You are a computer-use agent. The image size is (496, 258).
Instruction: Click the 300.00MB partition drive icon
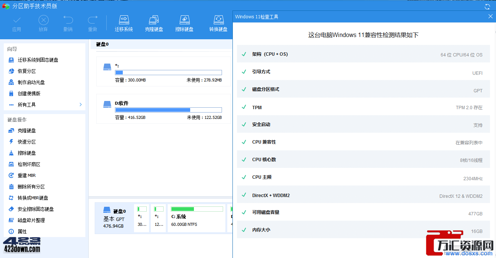[107, 67]
